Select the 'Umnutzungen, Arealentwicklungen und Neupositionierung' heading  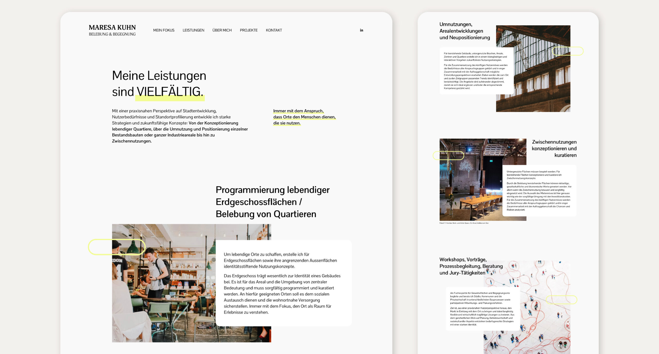[464, 31]
